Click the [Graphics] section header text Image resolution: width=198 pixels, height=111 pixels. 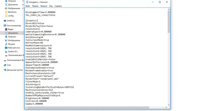coord(32,21)
